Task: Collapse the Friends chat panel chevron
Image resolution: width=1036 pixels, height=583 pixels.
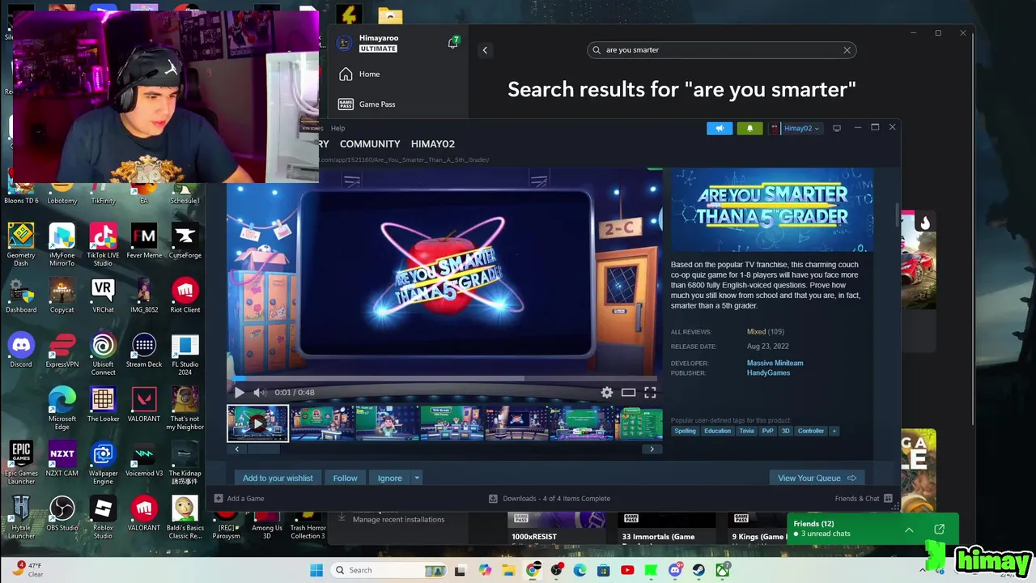Action: 909,530
